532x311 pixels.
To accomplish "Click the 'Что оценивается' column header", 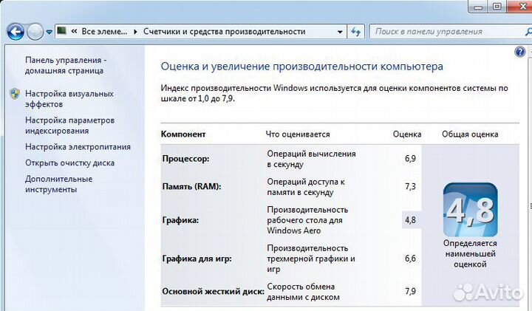I will [x=298, y=134].
